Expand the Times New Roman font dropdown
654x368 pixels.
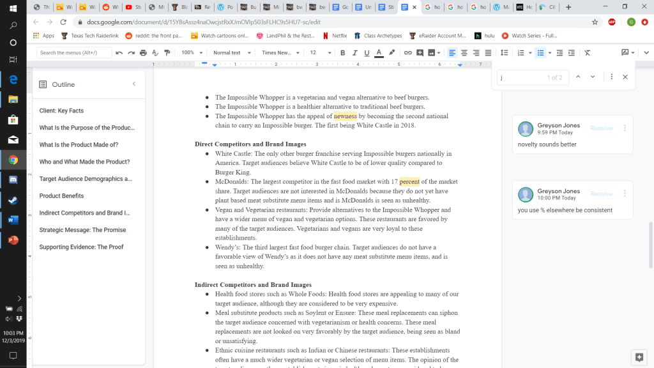[x=280, y=52]
